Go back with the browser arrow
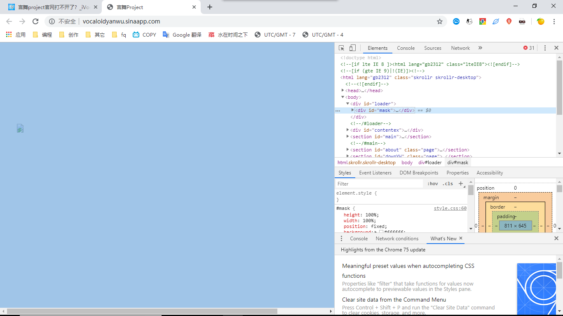This screenshot has width=563, height=316. (x=9, y=21)
